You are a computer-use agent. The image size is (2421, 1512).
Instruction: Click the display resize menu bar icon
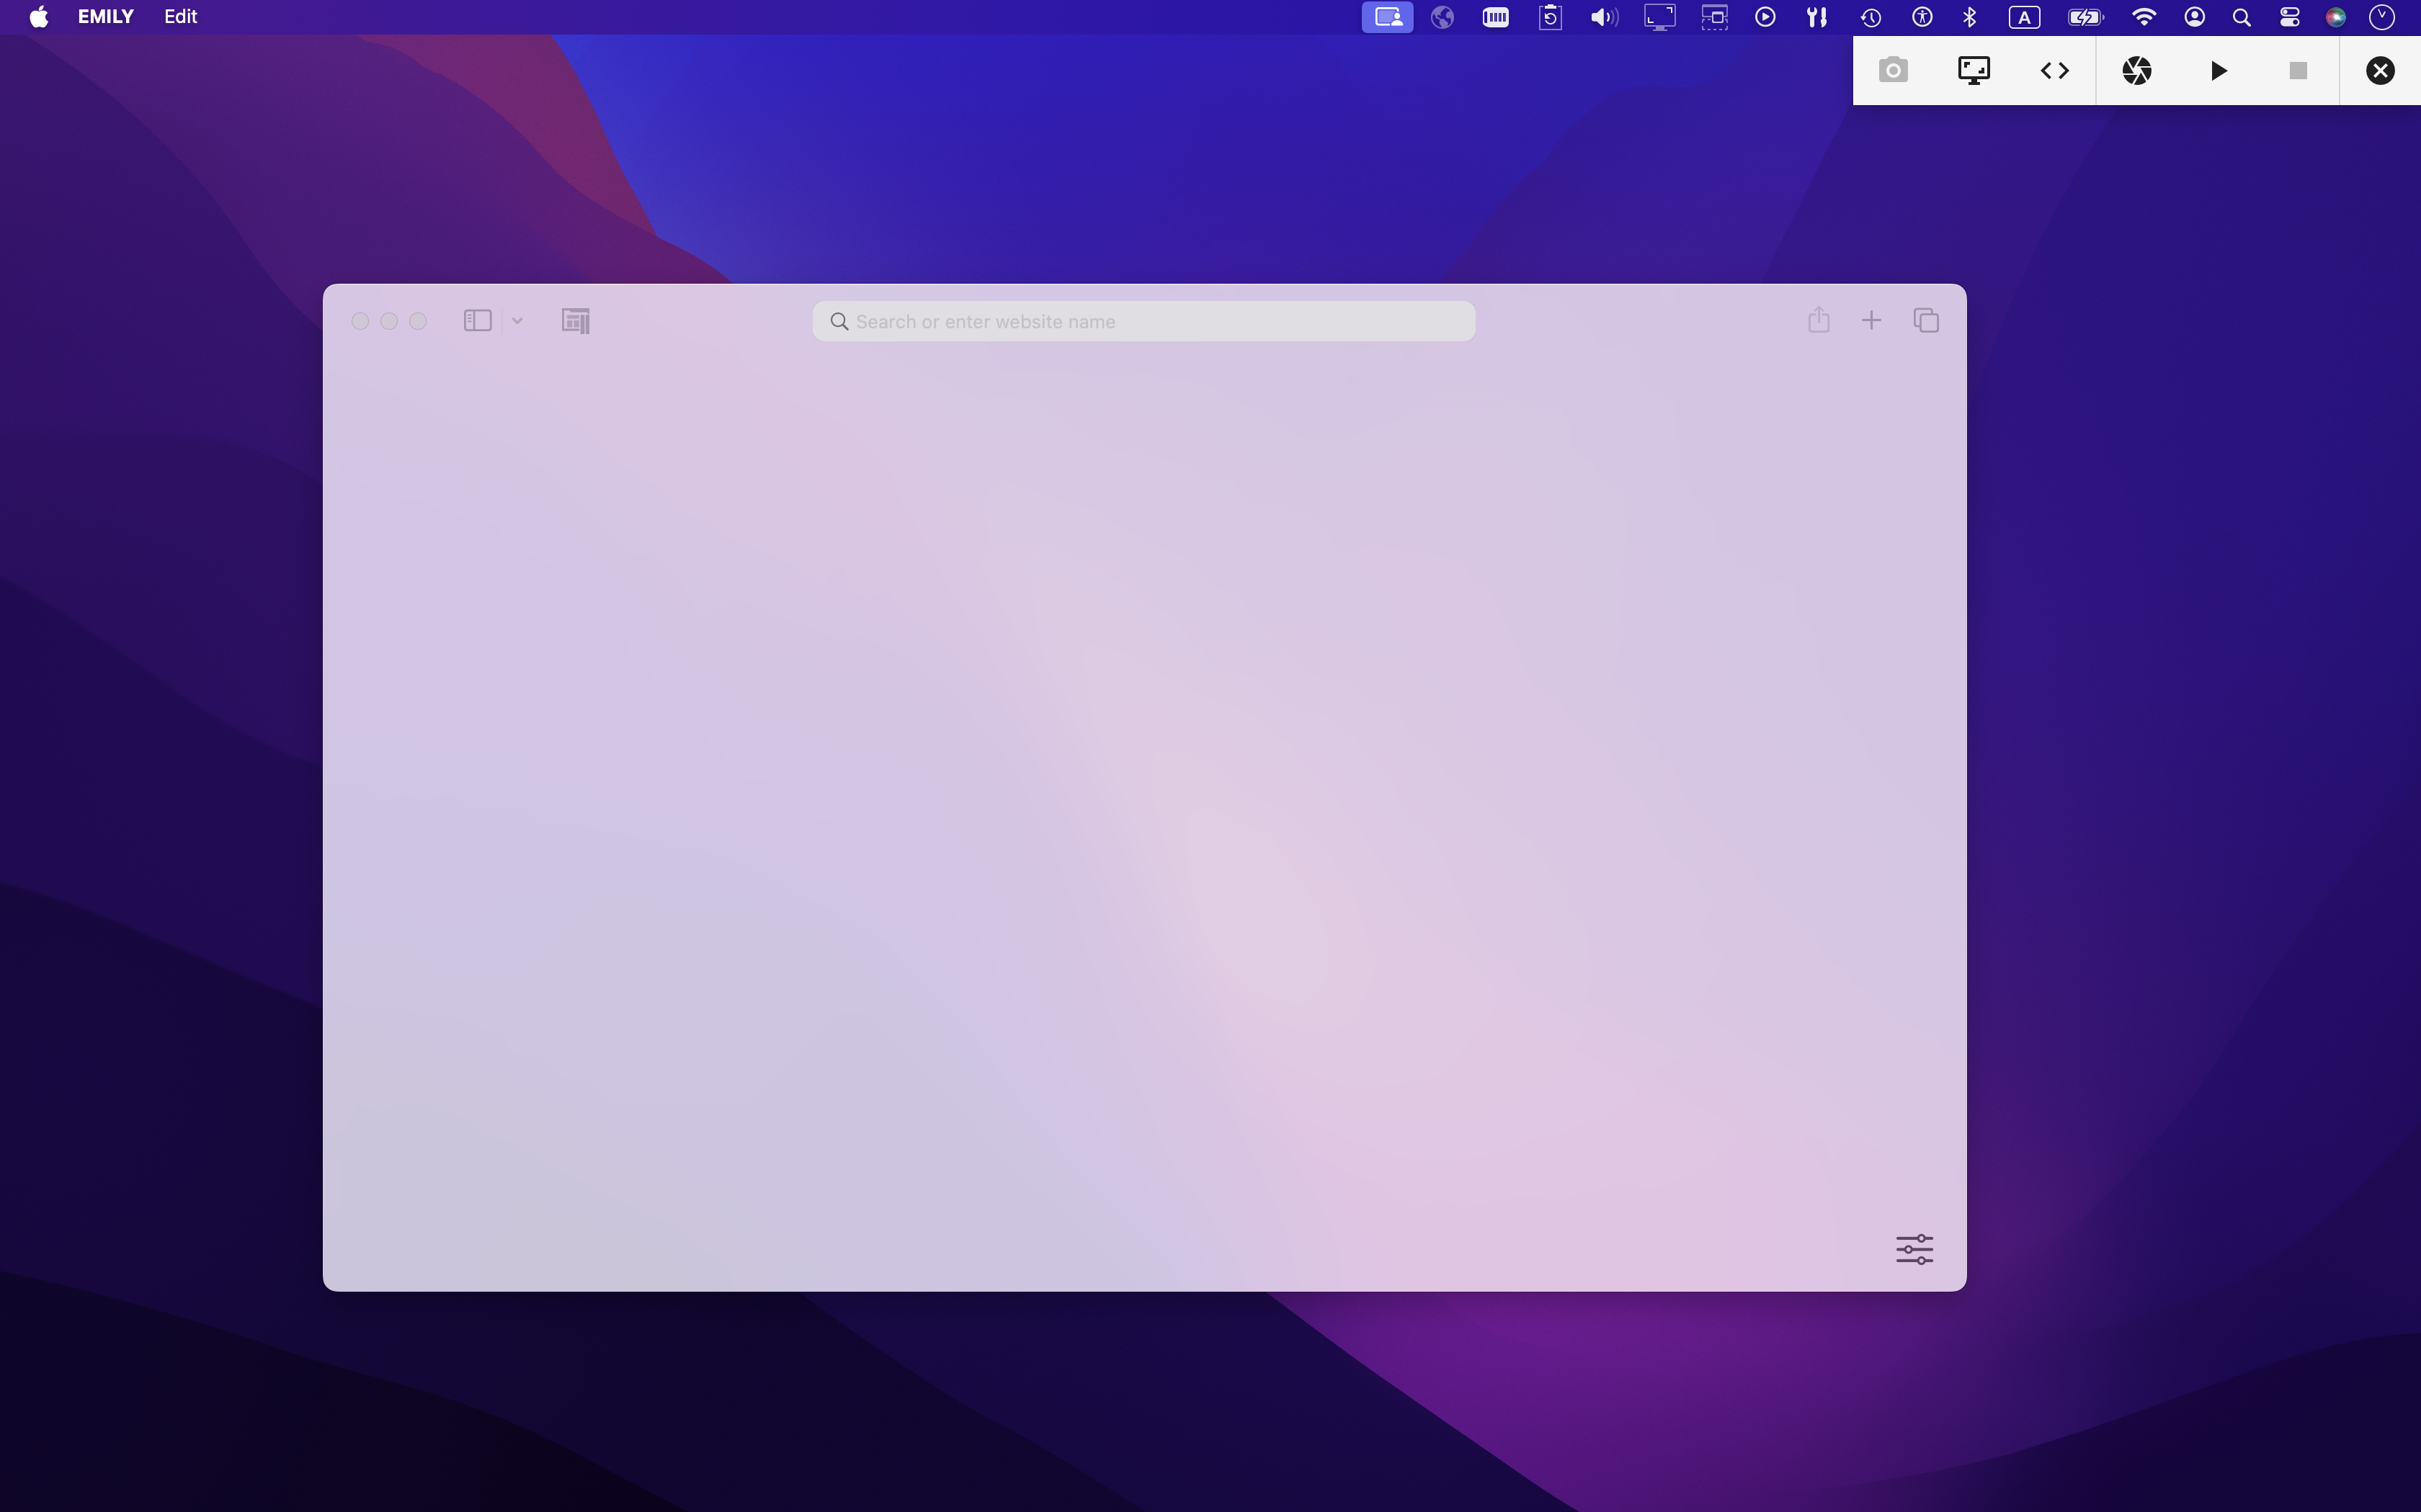(1659, 17)
